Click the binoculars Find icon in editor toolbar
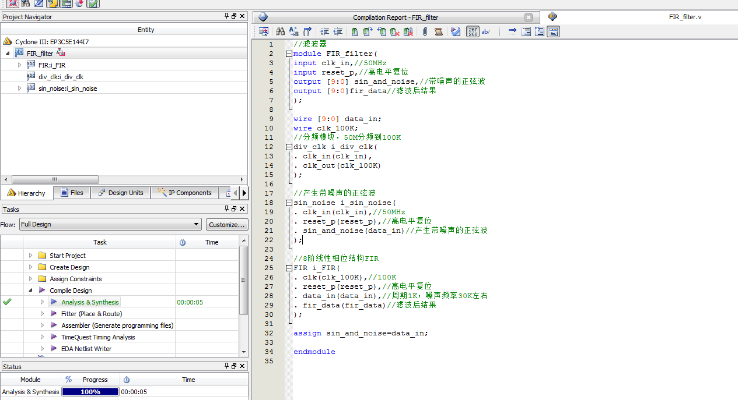This screenshot has height=400, width=738. [280, 31]
